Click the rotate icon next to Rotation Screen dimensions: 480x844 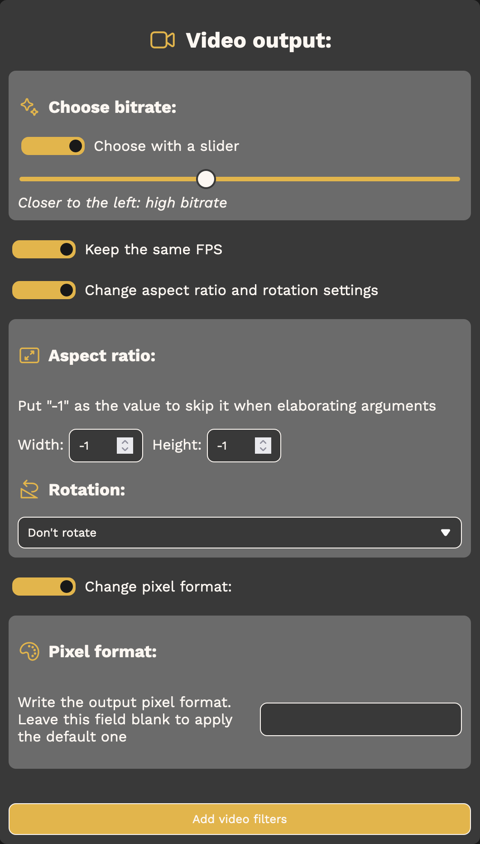(29, 490)
